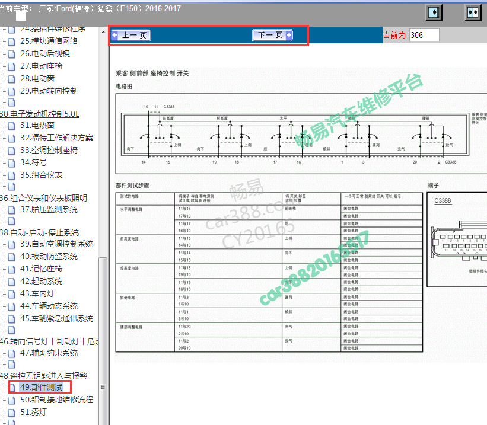The height and width of the screenshot is (425, 487).
Task: Open 36.组合仪表和仪表板照明 entry
Action: 43,198
